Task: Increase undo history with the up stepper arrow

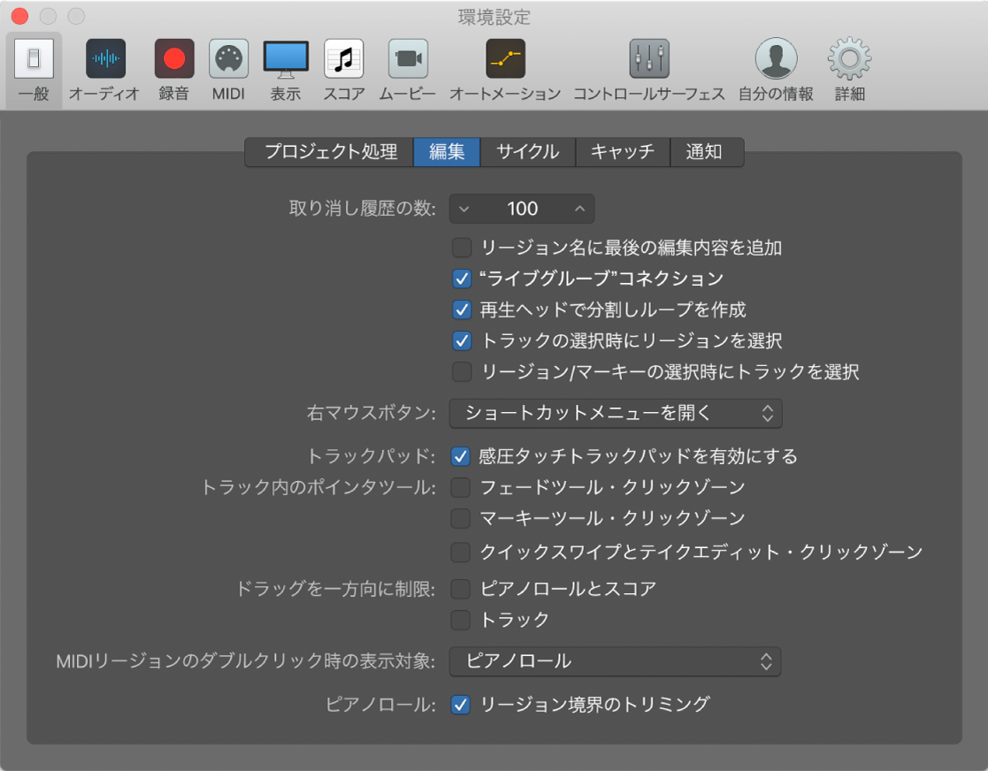Action: click(x=579, y=209)
